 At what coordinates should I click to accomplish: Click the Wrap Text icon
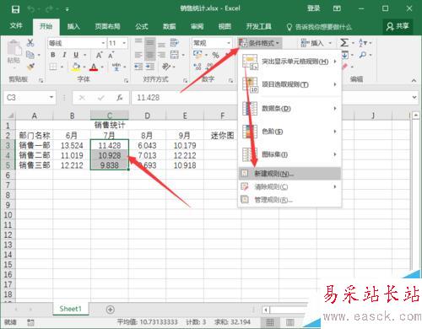(175, 43)
